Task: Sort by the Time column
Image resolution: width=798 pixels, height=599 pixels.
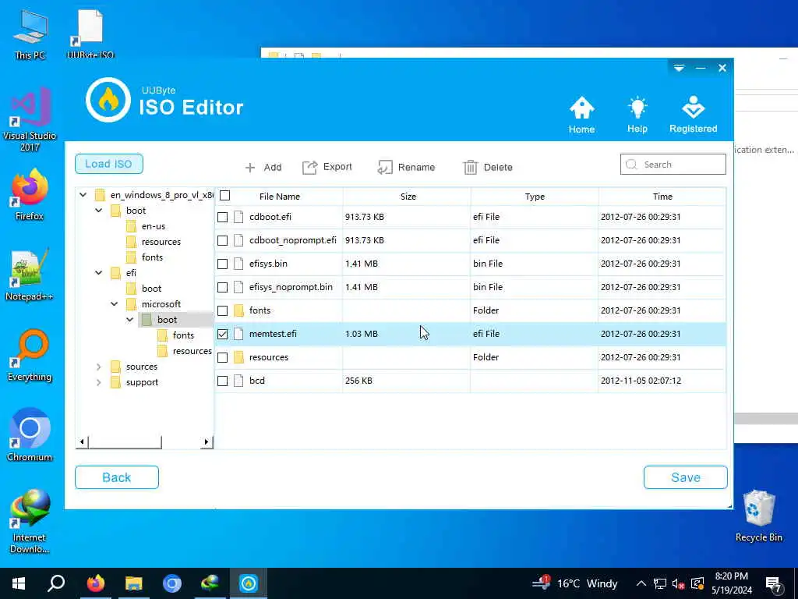Action: 662,197
